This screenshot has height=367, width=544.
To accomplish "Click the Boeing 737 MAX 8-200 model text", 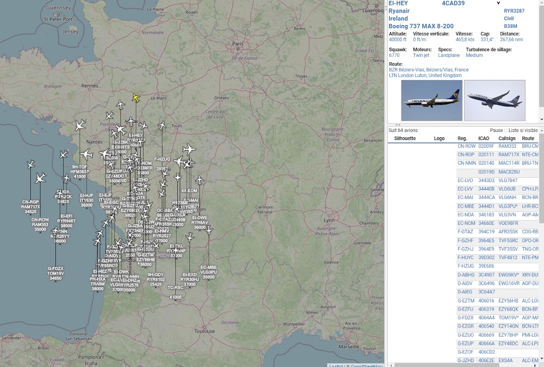I will click(421, 26).
